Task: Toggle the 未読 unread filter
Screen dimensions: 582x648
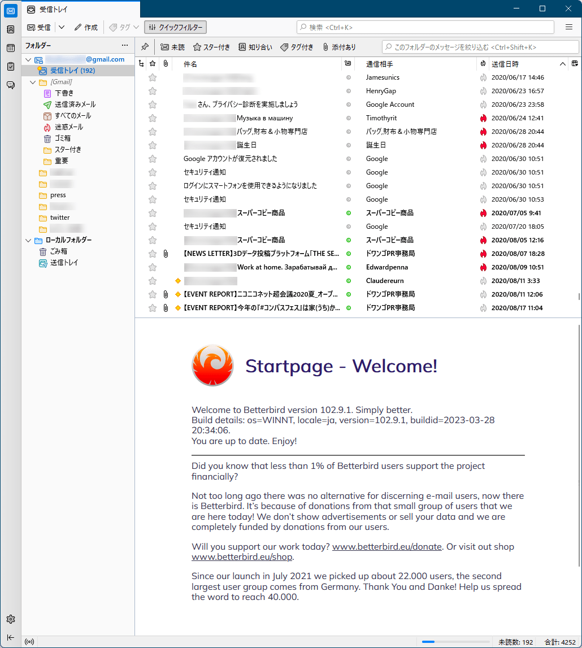Action: (x=173, y=47)
